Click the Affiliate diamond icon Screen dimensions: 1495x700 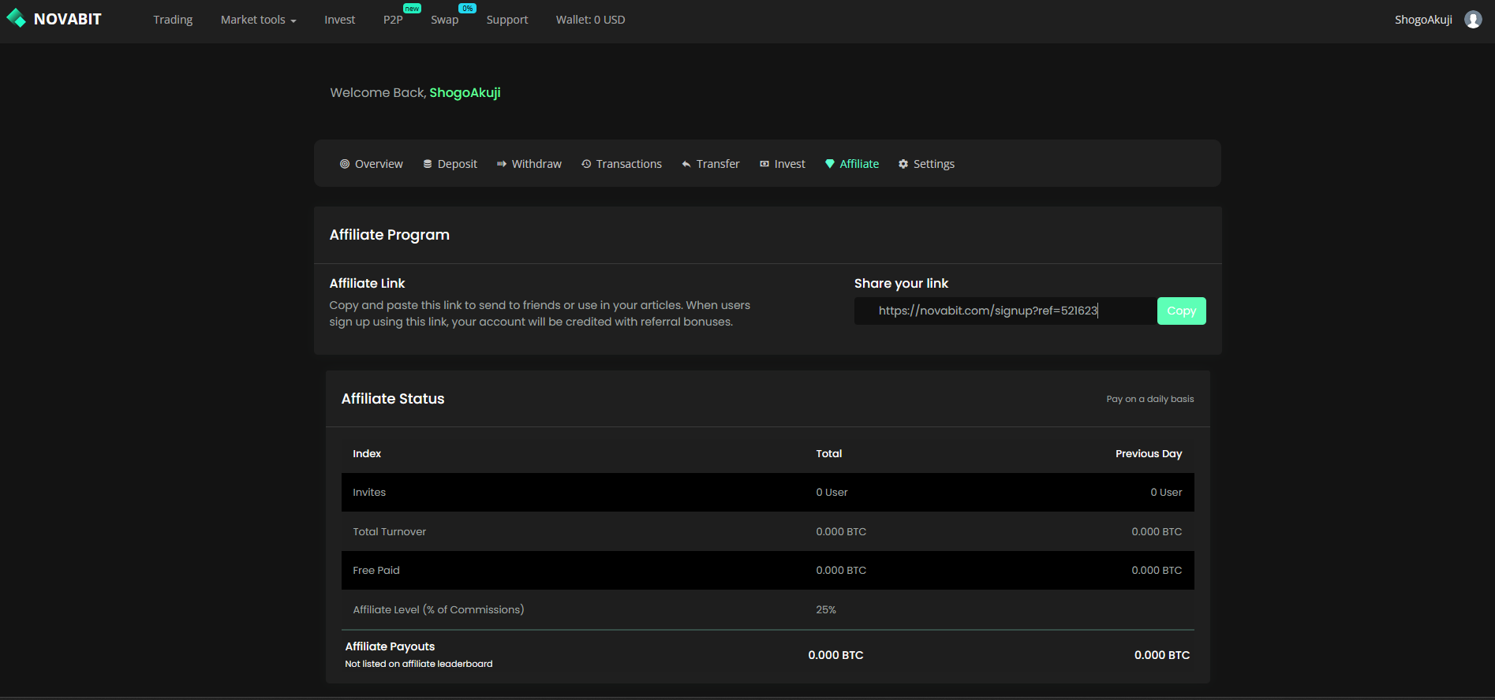[830, 164]
